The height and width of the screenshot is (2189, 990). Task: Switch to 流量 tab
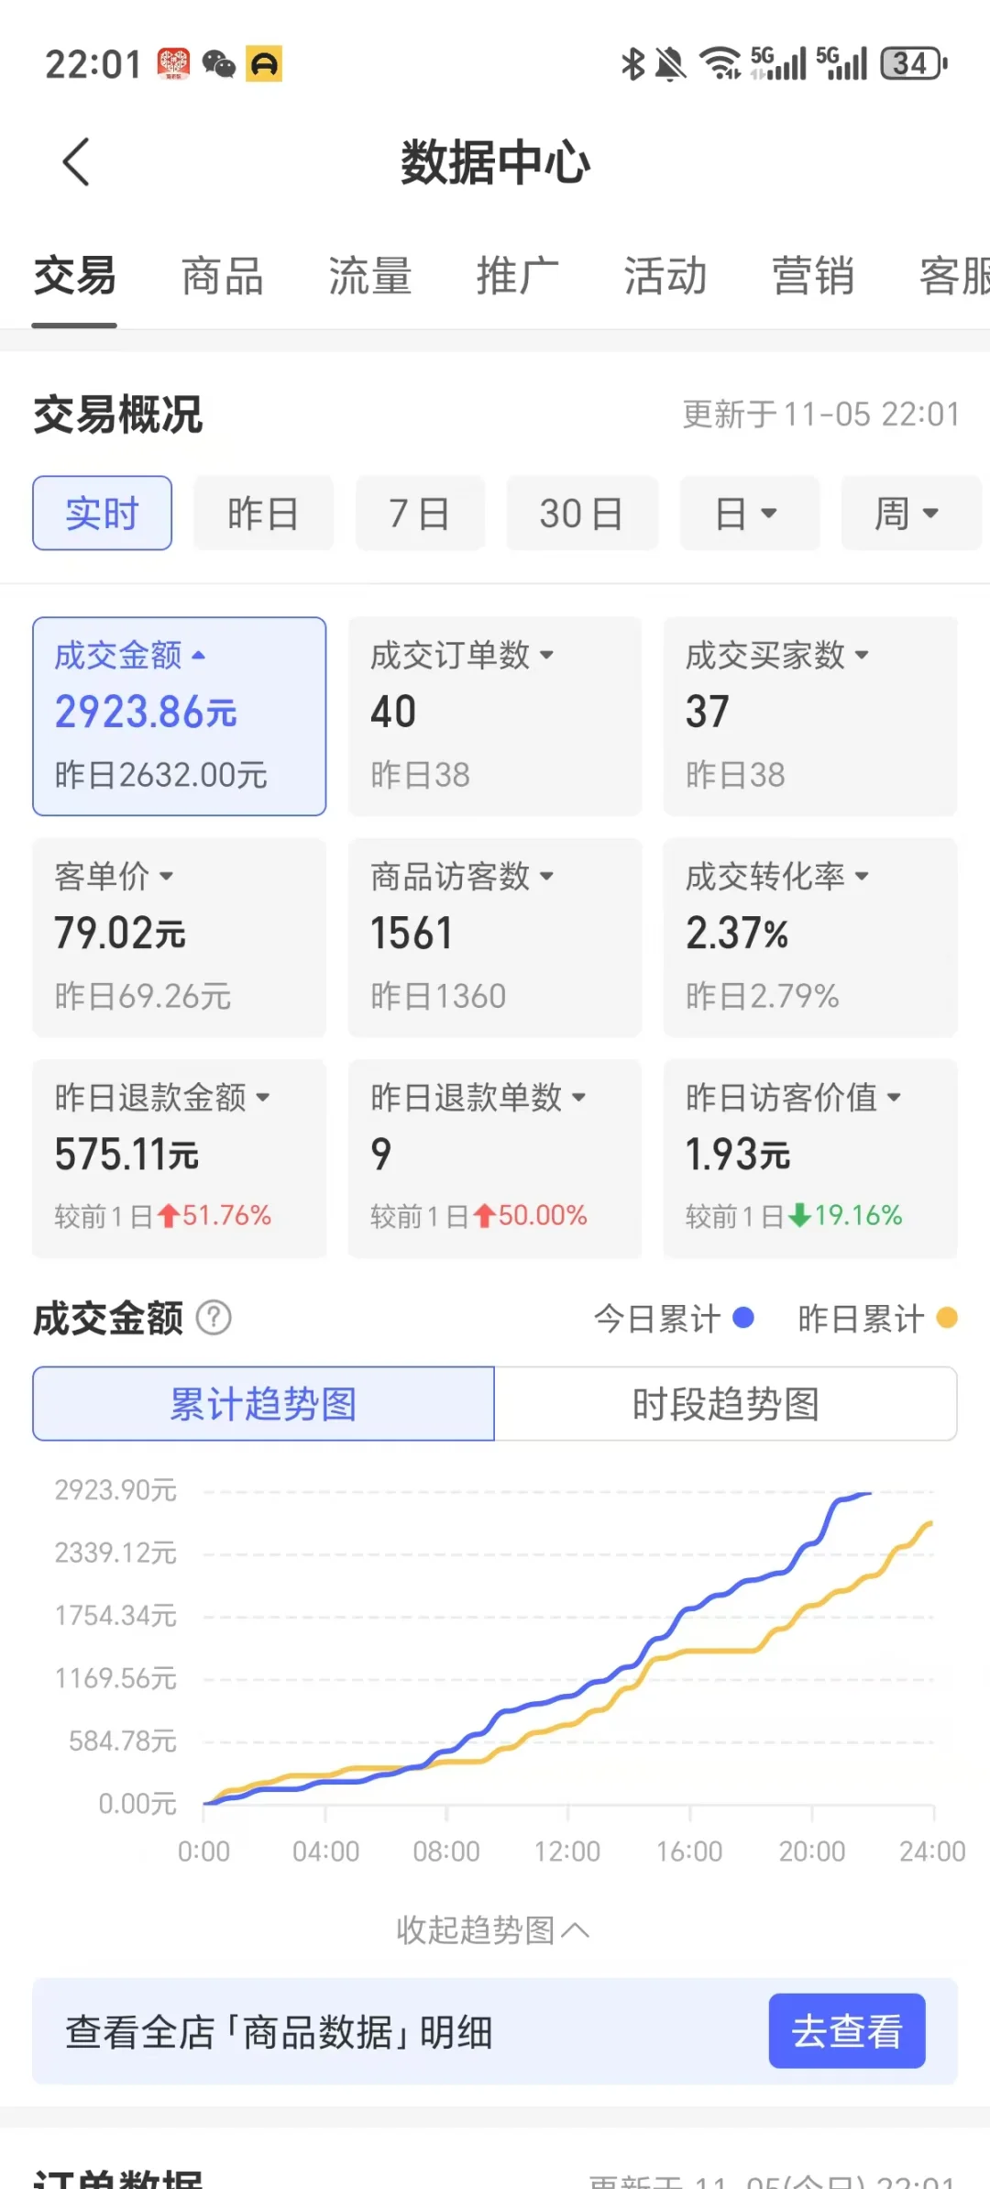click(370, 276)
